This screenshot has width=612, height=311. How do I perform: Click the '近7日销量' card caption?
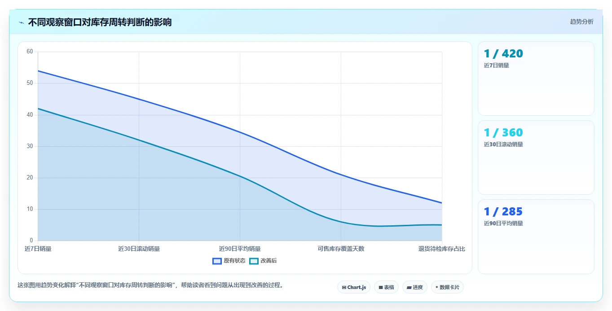click(496, 66)
